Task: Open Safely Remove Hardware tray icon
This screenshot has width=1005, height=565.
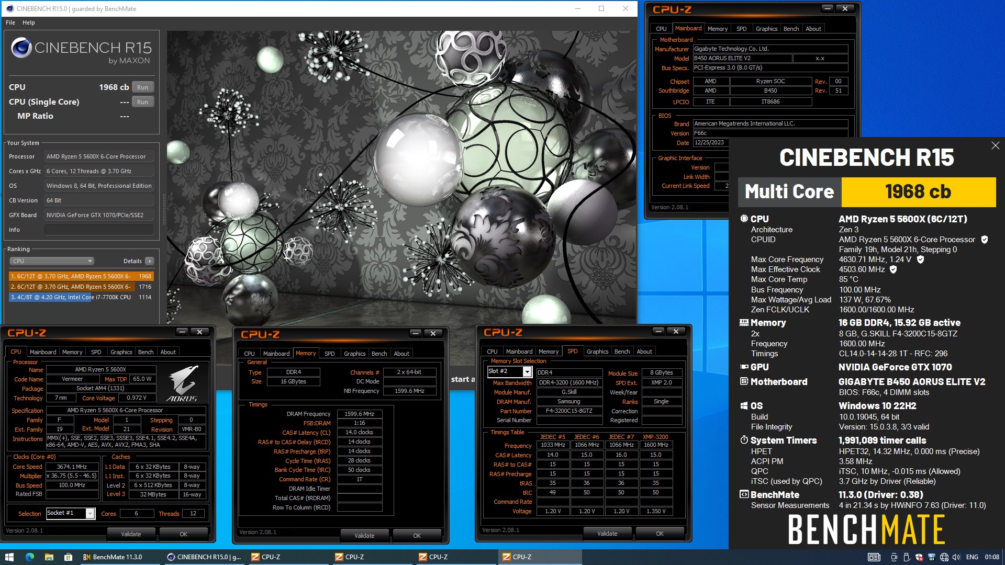Action: coord(906,557)
